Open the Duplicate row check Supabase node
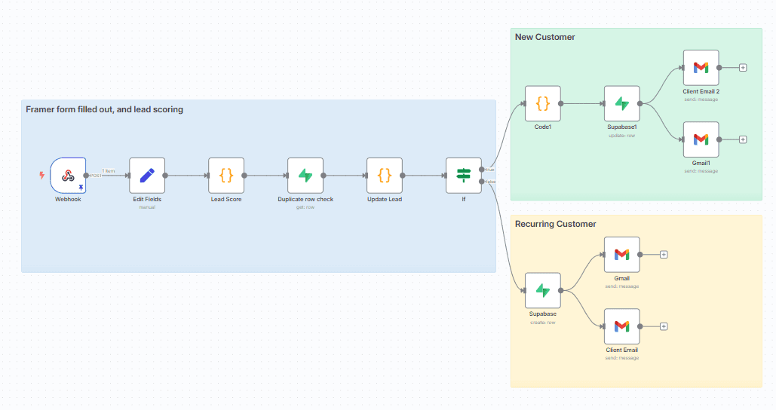This screenshot has width=776, height=410. 305,176
